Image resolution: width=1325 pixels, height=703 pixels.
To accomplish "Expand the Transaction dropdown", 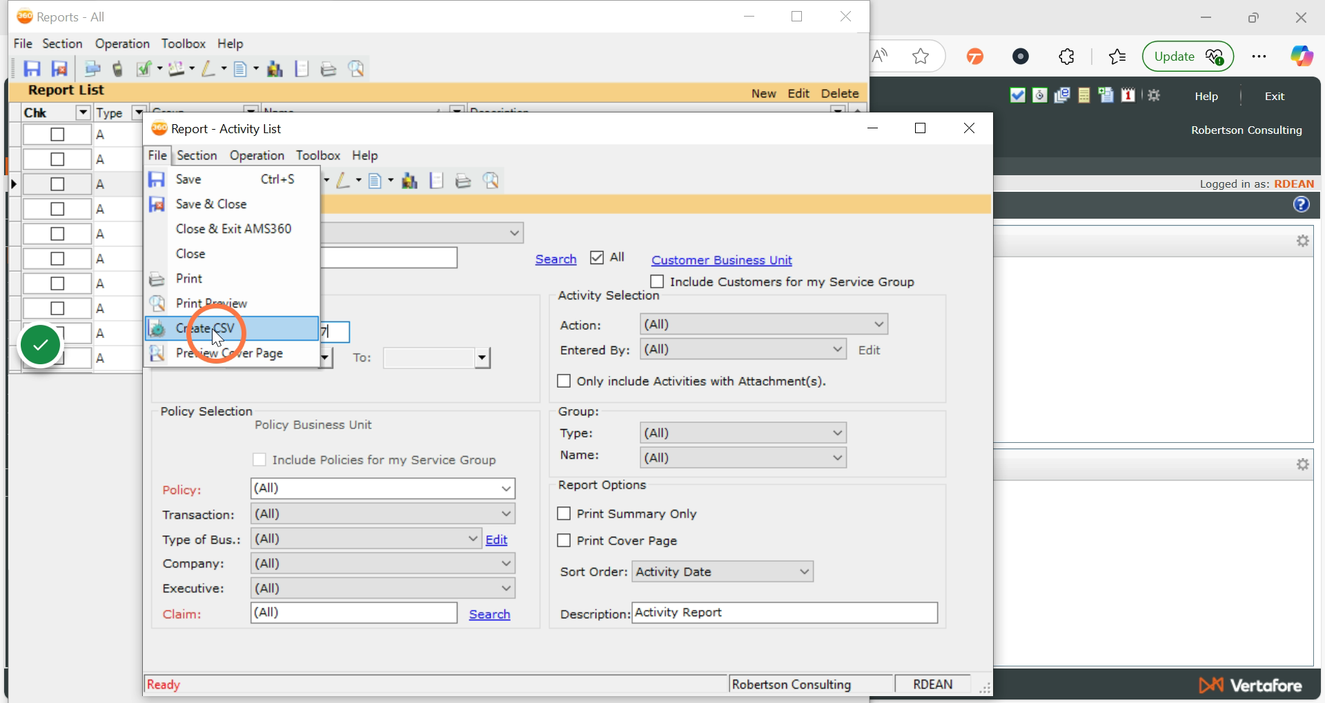I will point(506,514).
